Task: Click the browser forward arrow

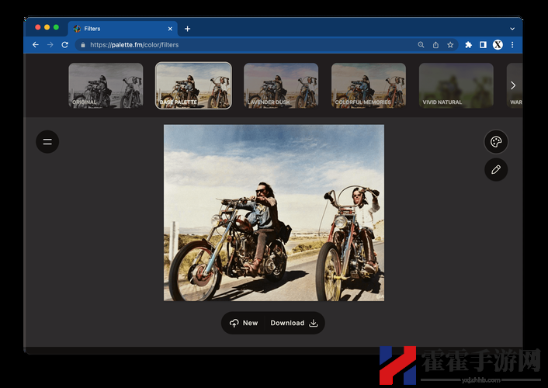Action: pyautogui.click(x=50, y=45)
